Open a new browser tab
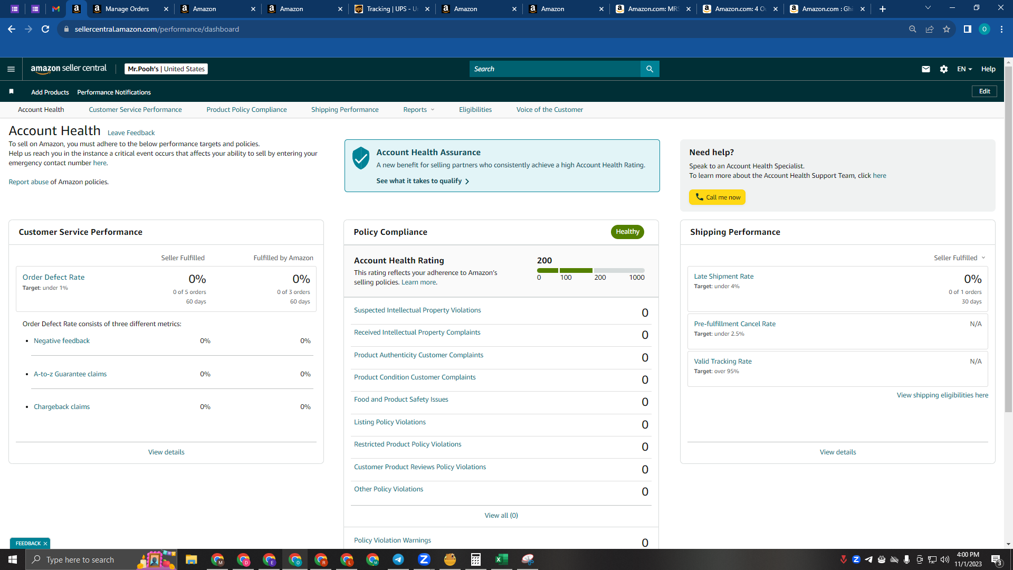 (883, 9)
